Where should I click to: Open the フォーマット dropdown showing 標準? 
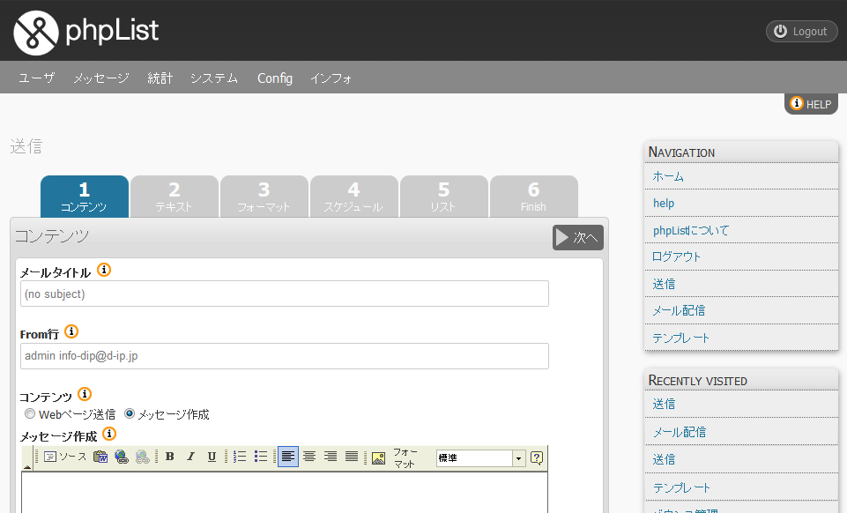pyautogui.click(x=518, y=457)
